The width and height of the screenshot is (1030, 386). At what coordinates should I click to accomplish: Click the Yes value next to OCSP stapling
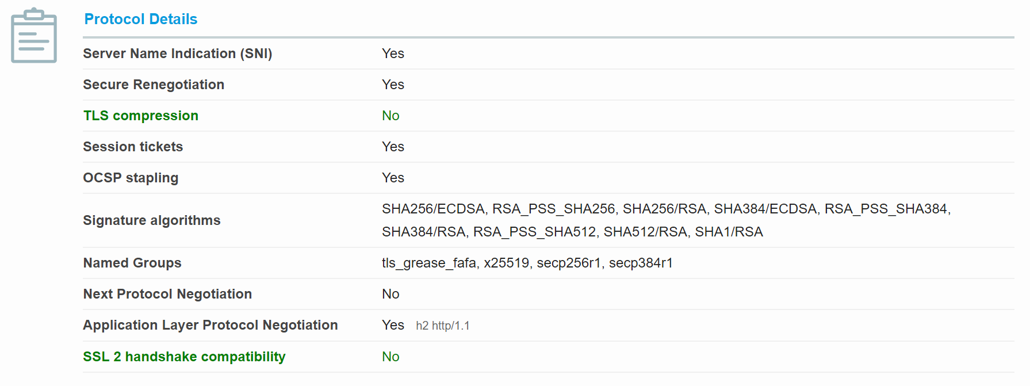(393, 178)
